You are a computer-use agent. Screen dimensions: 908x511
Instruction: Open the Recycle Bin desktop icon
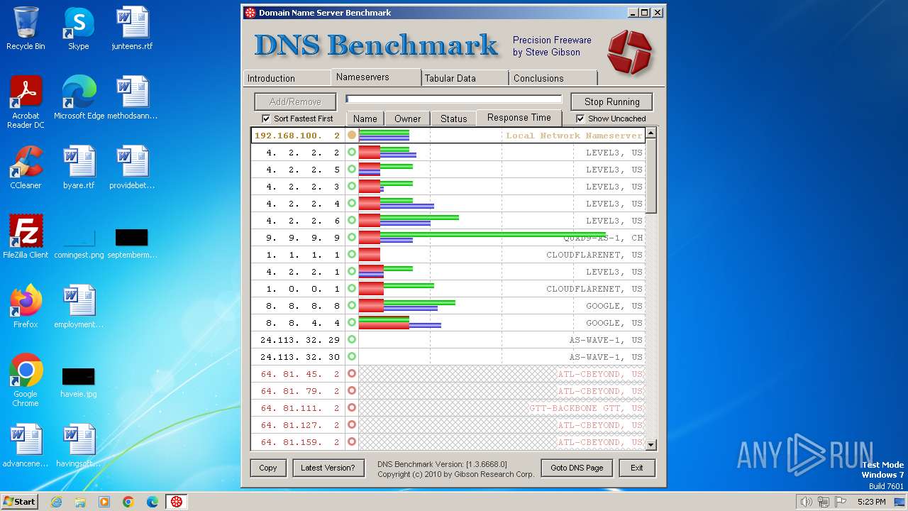(26, 28)
